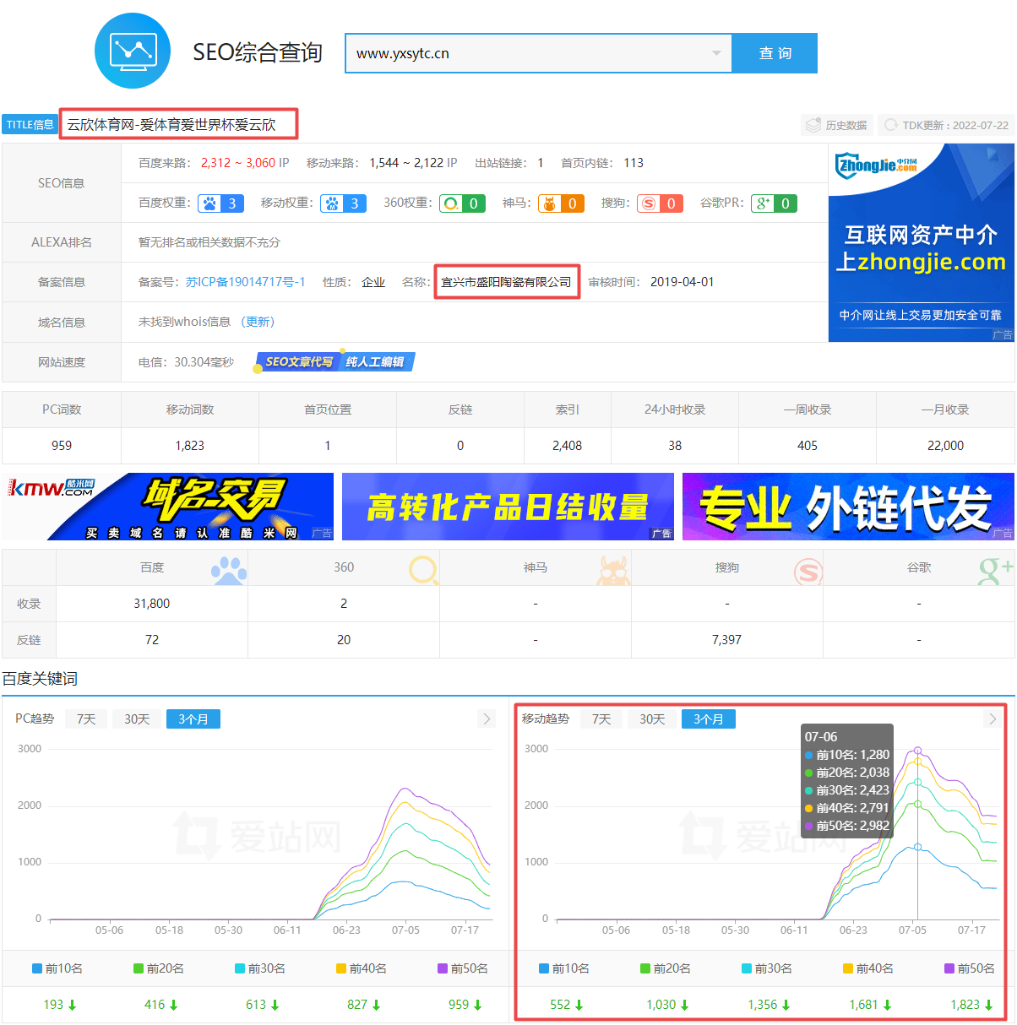The height and width of the screenshot is (1025, 1017).
Task: Click the 24小时收录 value 38
Action: (x=675, y=446)
